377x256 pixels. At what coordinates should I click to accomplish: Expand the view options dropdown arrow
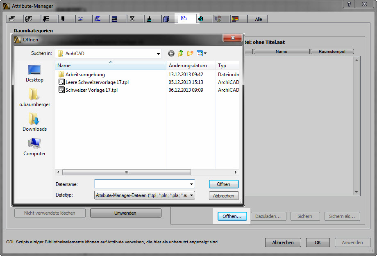(205, 53)
